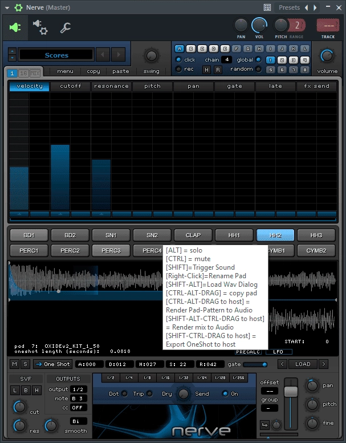The image size is (346, 443).
Task: Click the swing knob
Action: [152, 56]
